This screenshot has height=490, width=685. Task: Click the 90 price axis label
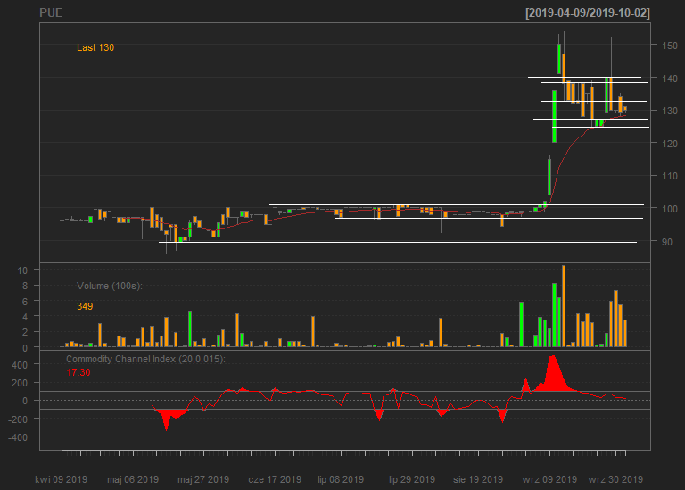[x=667, y=241]
